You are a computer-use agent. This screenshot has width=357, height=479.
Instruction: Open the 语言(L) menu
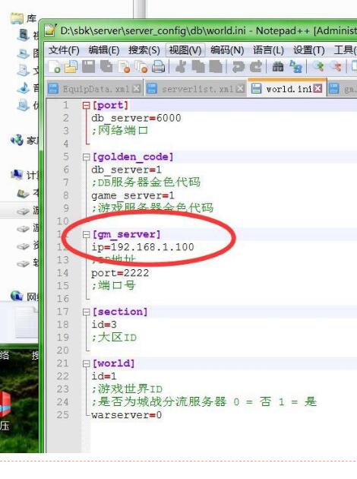coord(269,50)
